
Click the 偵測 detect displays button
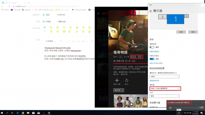[x=193, y=32]
